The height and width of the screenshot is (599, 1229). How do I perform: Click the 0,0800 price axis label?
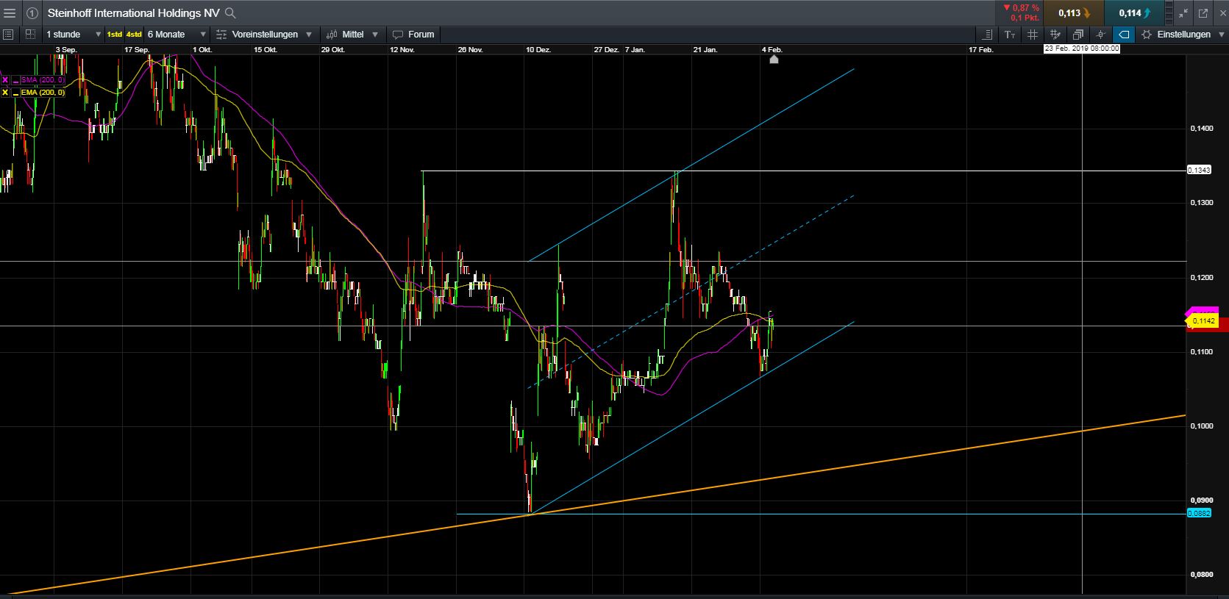coord(1202,575)
